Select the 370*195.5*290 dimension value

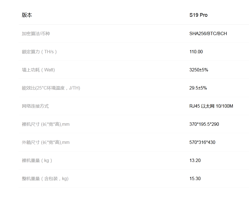(203, 124)
